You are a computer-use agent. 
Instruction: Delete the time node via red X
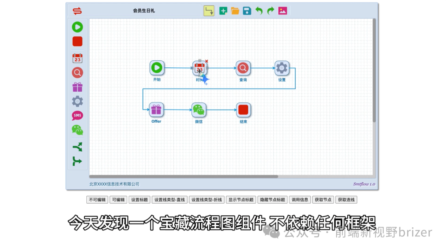click(x=207, y=61)
